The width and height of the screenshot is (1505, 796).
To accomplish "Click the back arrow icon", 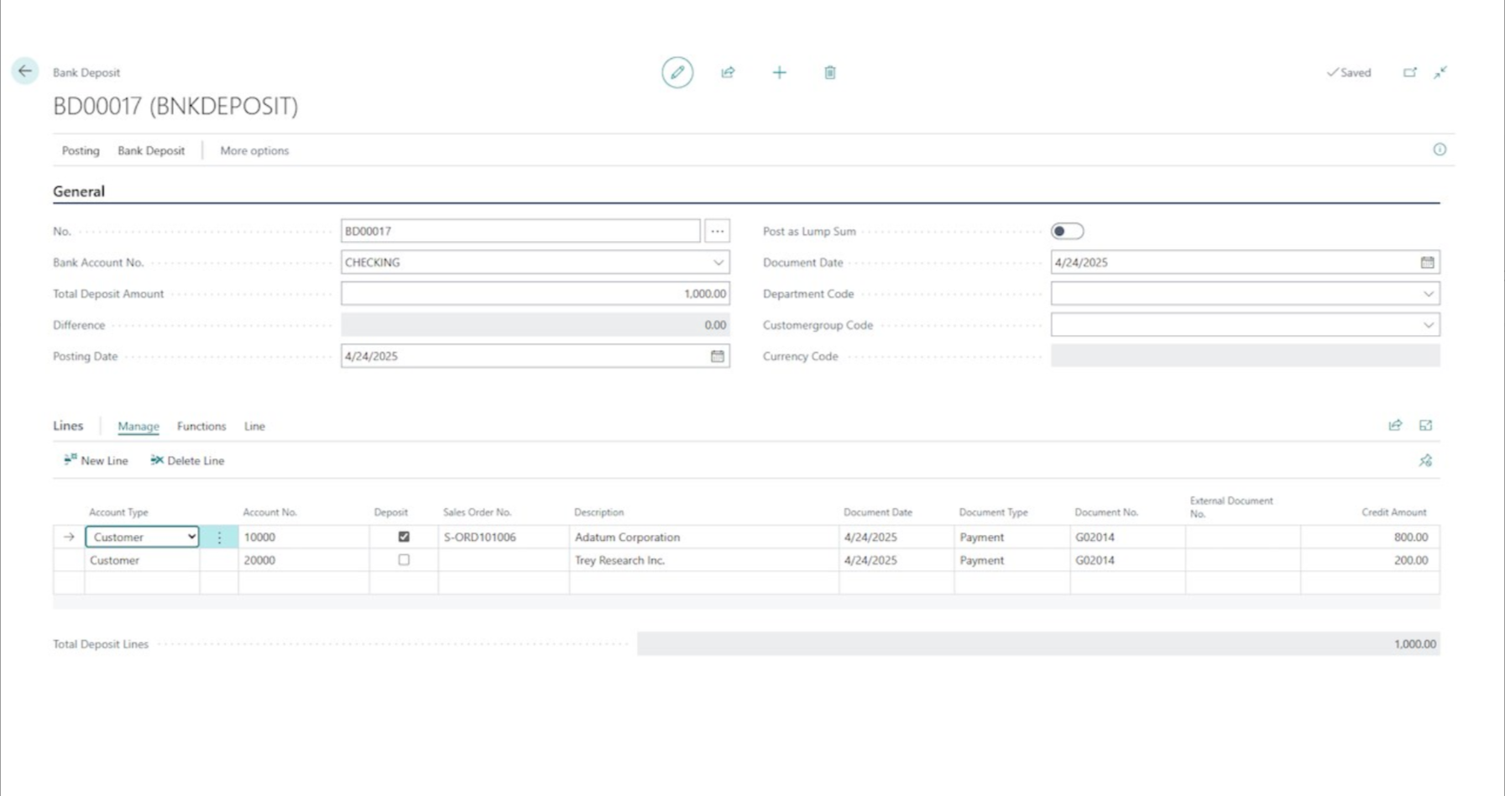I will pos(24,71).
